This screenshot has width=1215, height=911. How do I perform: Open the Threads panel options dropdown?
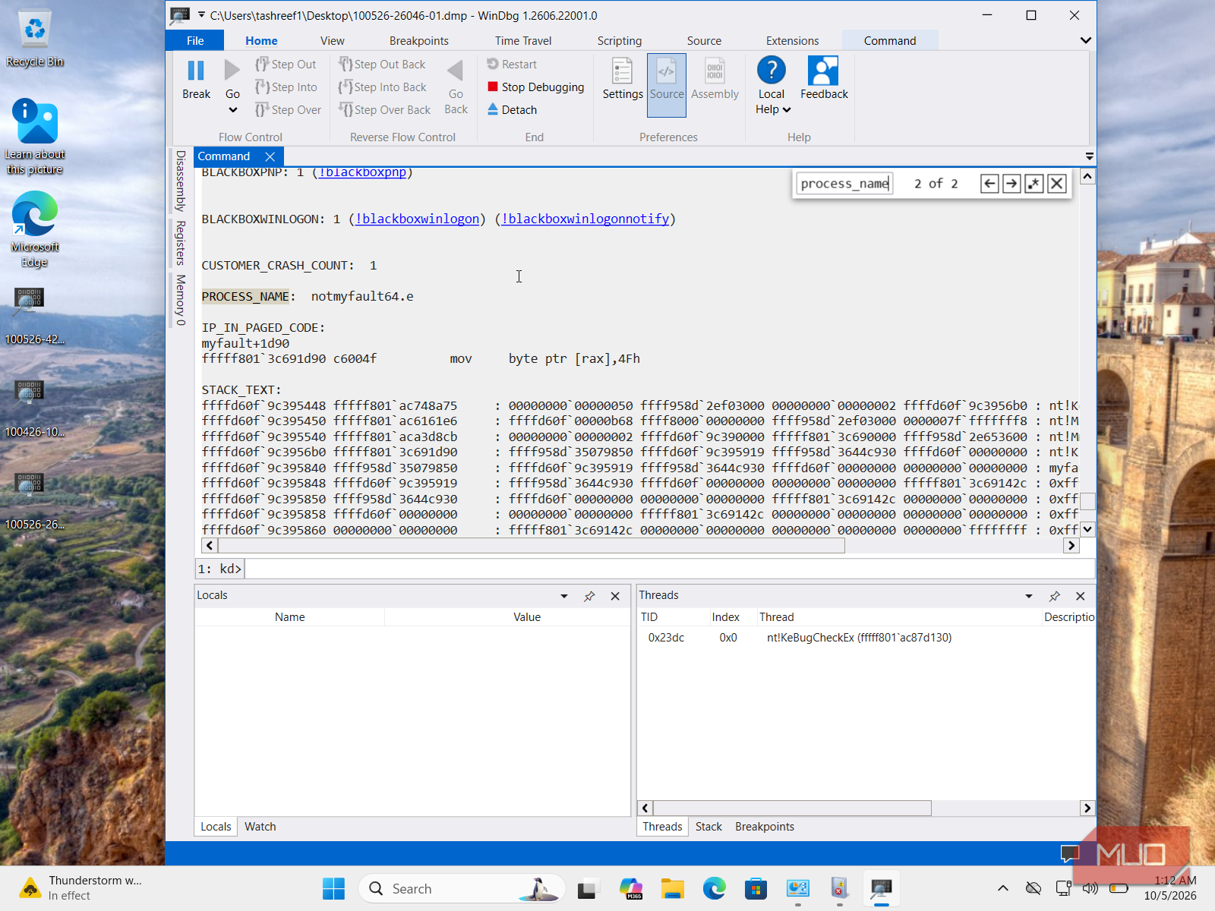[1029, 597]
